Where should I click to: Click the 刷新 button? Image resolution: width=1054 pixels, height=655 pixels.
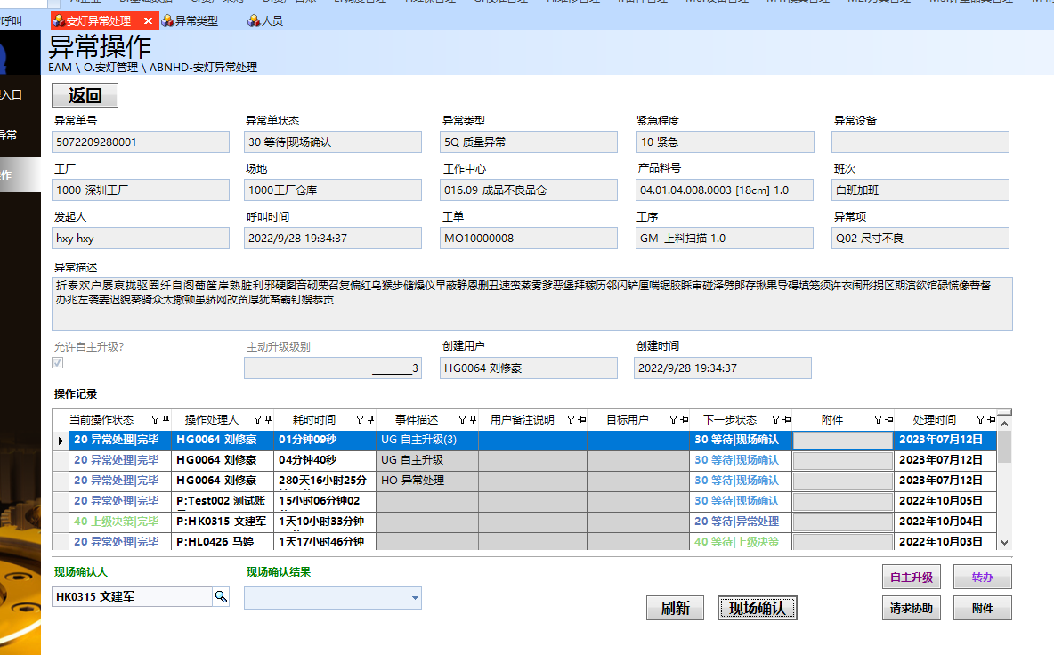(675, 608)
